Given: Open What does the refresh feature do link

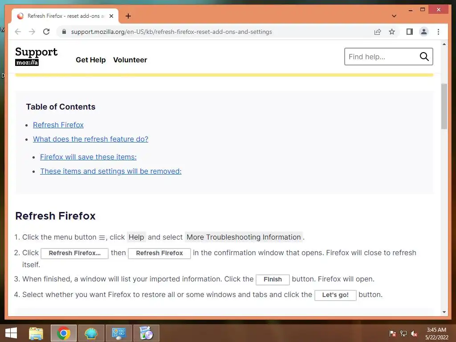Looking at the screenshot, I should 90,139.
